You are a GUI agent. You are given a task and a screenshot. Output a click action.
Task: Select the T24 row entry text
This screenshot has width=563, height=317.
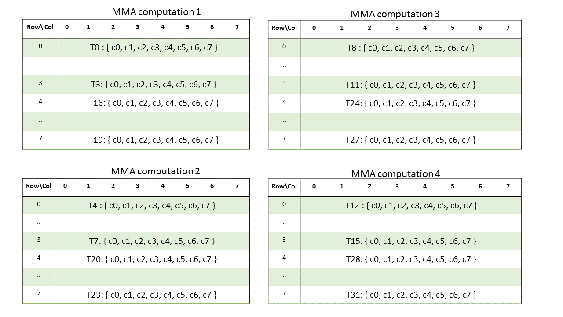(x=411, y=103)
